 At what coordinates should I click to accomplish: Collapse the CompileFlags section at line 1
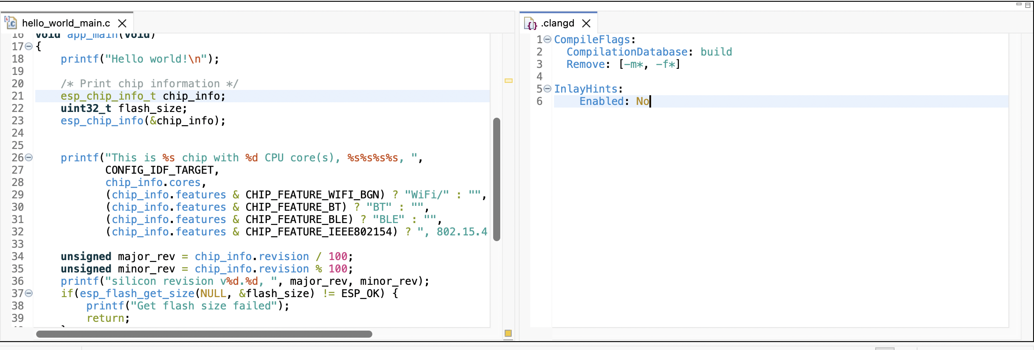[x=547, y=39]
